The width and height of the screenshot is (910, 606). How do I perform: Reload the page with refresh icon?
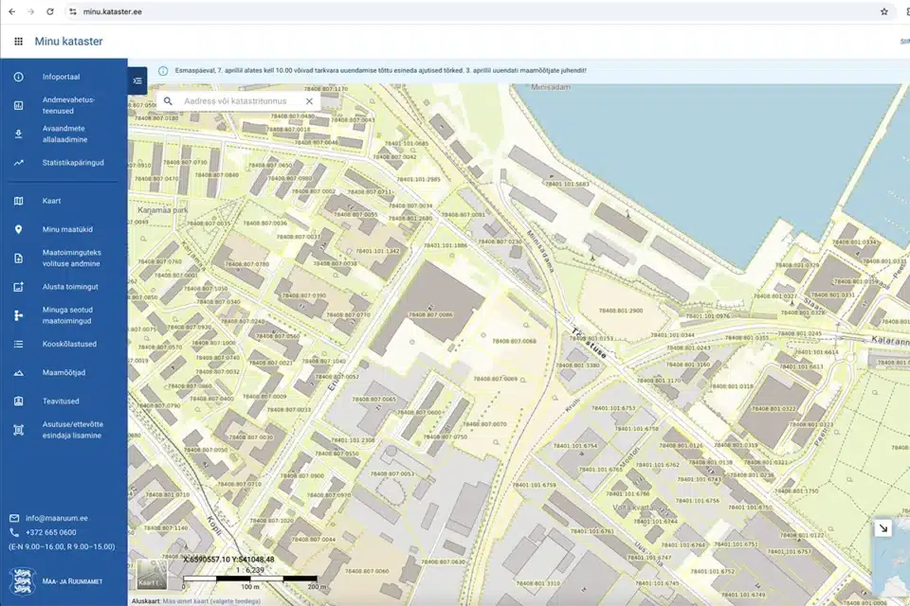tap(50, 11)
